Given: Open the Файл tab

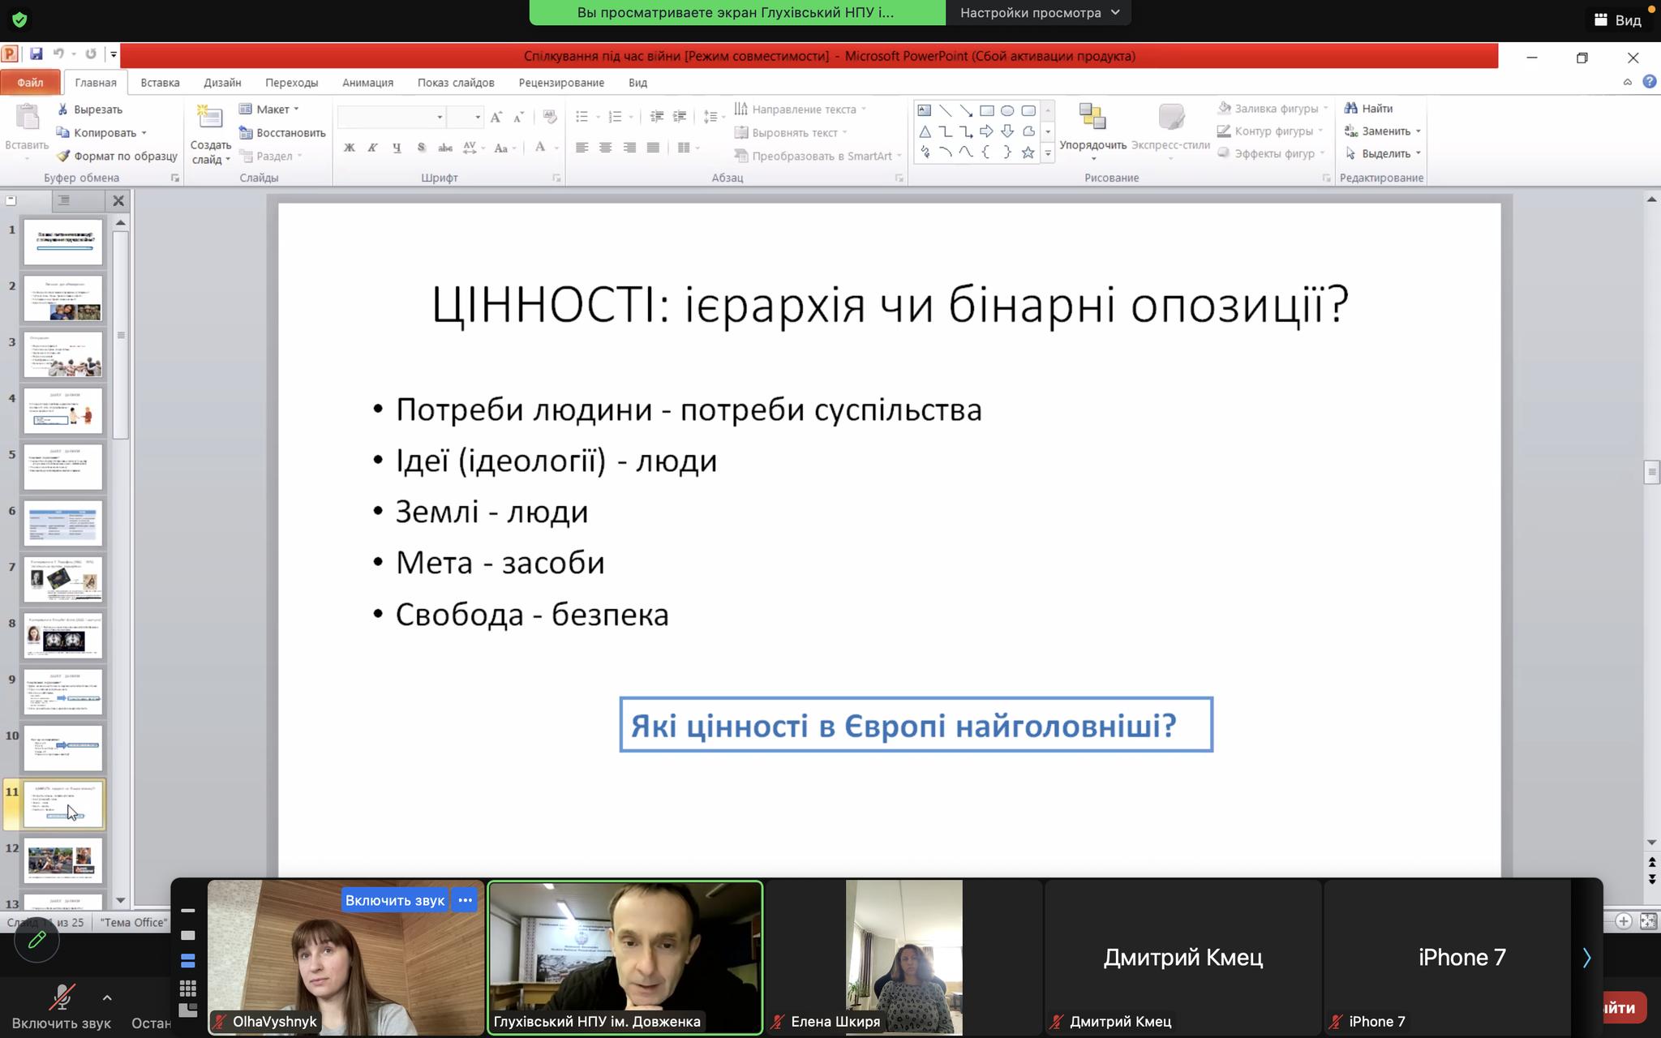Looking at the screenshot, I should pos(30,83).
